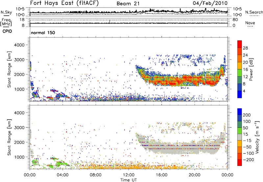The width and height of the screenshot is (263, 182).
Task: Select the "80" Nave axis tick label
Action: pyautogui.click(x=235, y=20)
